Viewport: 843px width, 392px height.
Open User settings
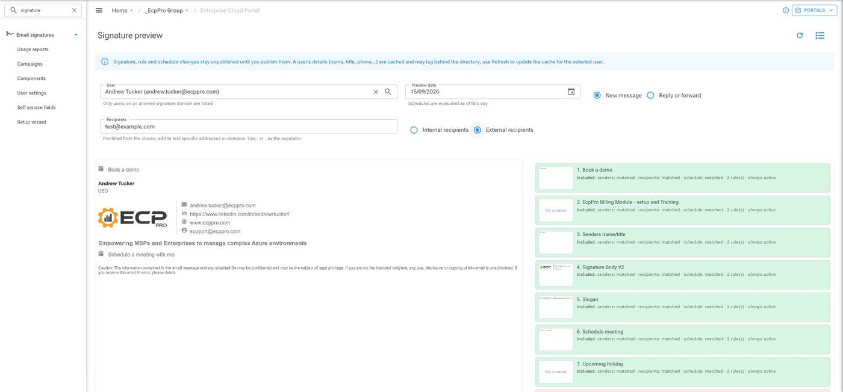(31, 93)
